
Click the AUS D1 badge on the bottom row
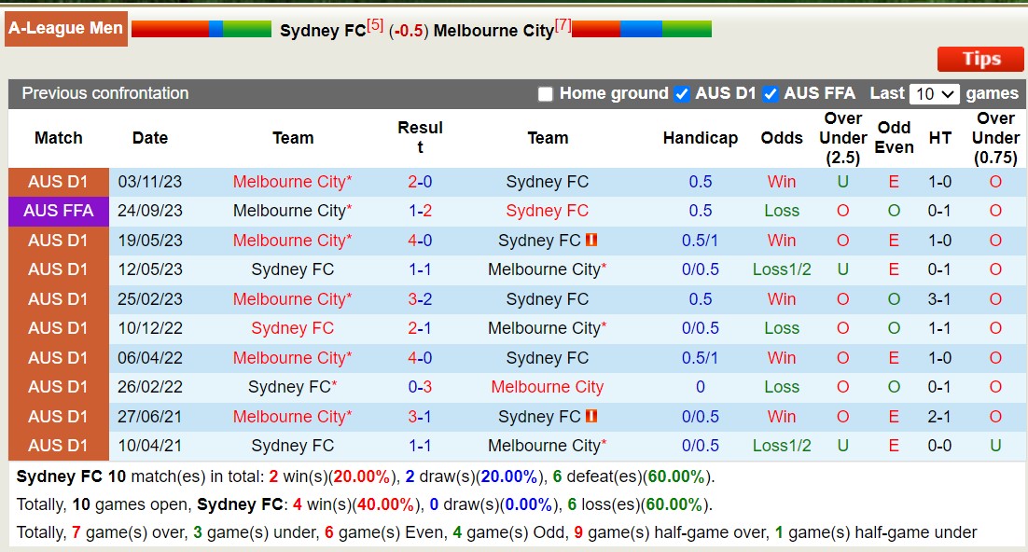(x=58, y=446)
